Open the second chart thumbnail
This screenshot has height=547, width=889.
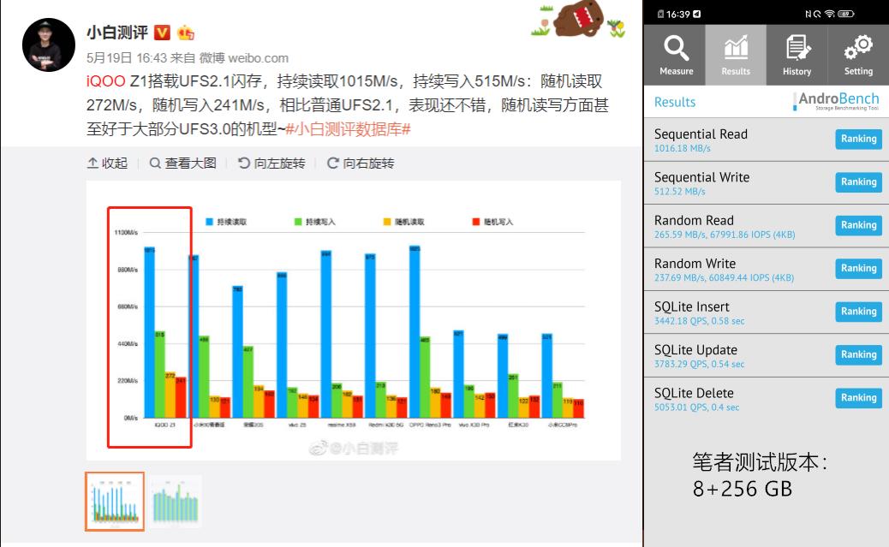pyautogui.click(x=176, y=500)
